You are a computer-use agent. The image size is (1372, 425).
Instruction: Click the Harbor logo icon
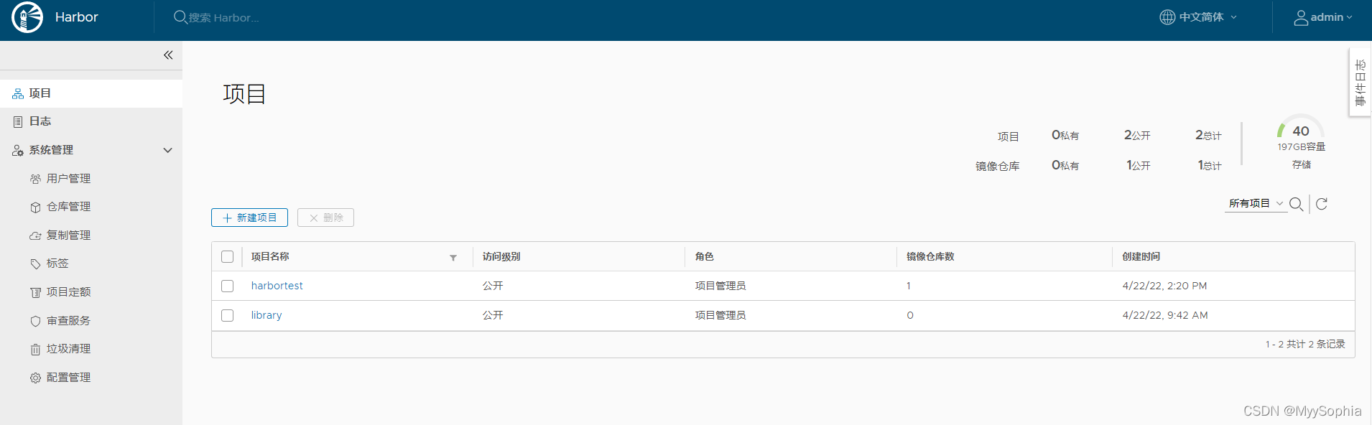pos(27,17)
